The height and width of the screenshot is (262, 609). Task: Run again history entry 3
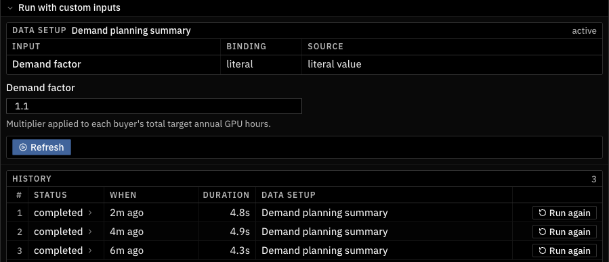(564, 251)
